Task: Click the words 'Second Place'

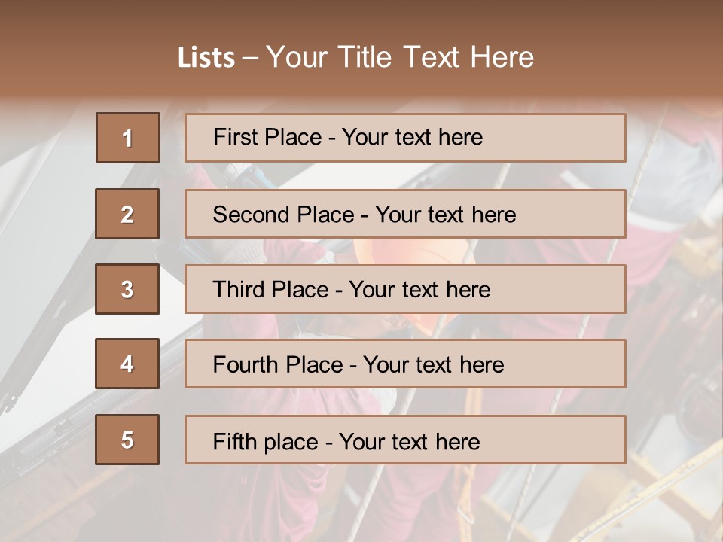Action: coord(284,215)
